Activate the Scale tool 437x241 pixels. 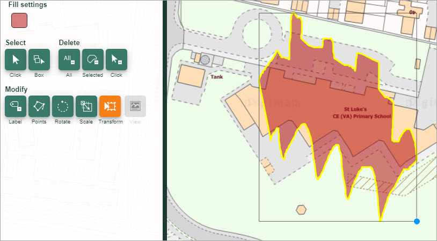(86, 106)
